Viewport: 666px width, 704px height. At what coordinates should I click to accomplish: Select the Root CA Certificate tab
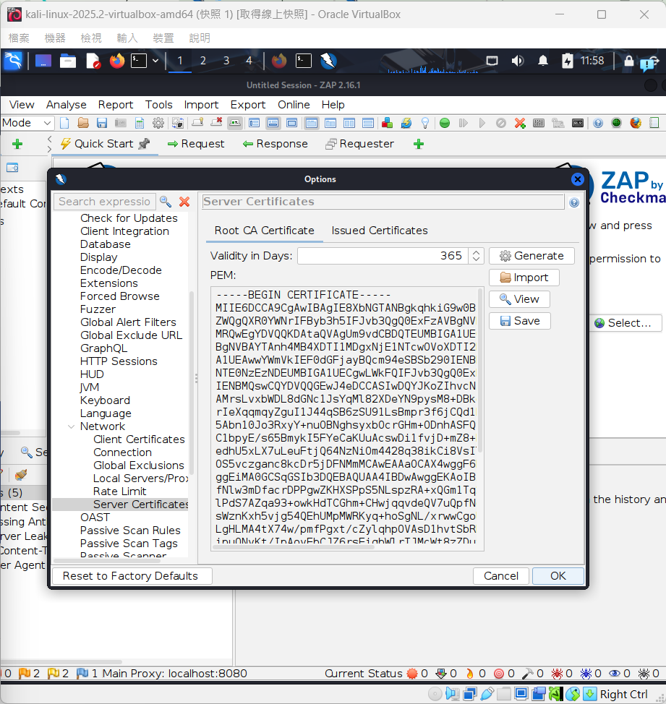point(264,231)
